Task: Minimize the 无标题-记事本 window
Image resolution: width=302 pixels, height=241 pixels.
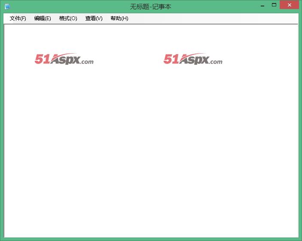Action: pos(262,6)
